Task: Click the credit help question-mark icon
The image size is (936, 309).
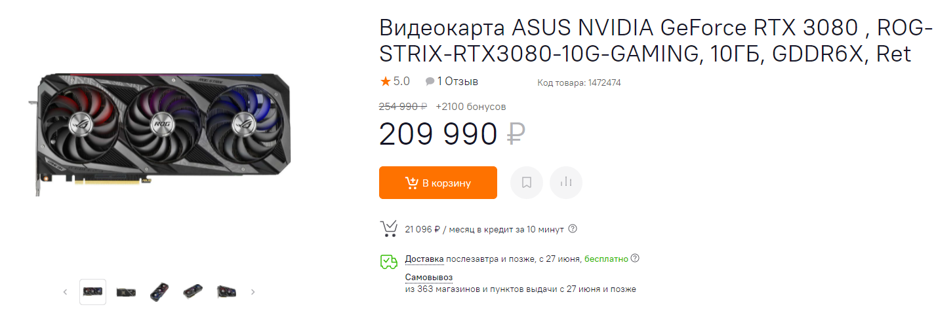Action: pos(573,229)
